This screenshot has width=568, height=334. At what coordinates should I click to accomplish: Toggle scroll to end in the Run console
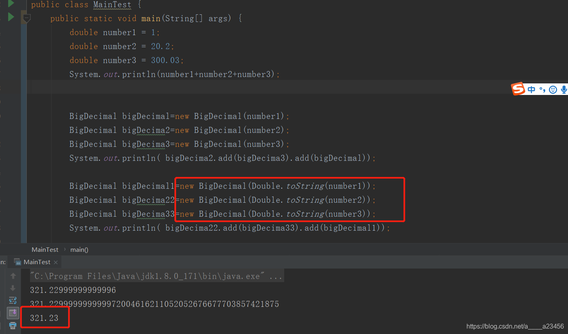[x=13, y=313]
